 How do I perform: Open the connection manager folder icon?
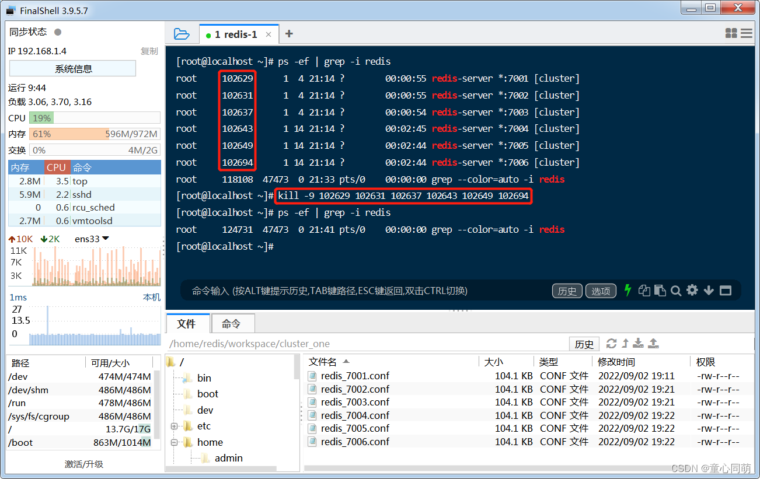(182, 34)
